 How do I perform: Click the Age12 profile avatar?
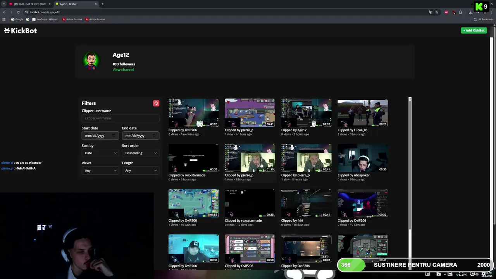tap(91, 61)
